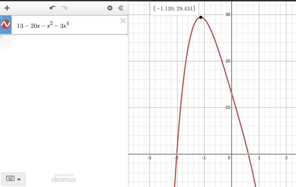The image size is (296, 187).
Task: Click the y-axis label 30
Action: click(x=228, y=15)
